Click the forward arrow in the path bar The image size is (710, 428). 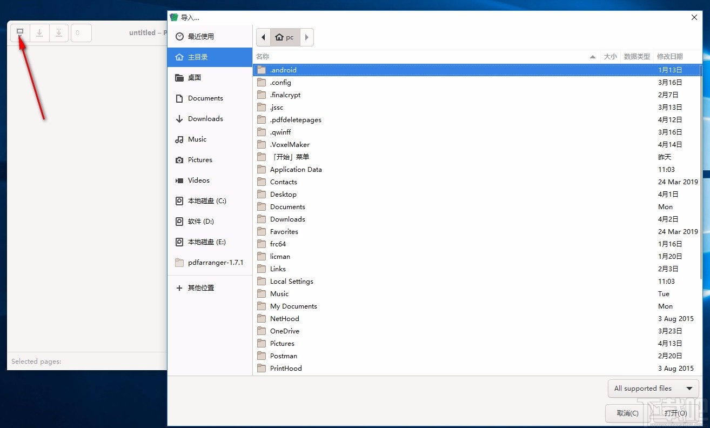coord(306,37)
